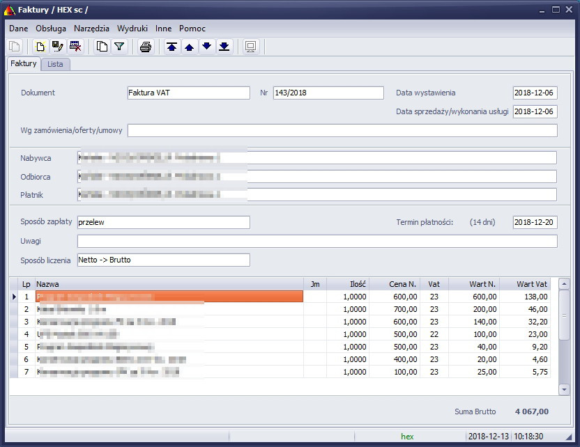The height and width of the screenshot is (447, 580).
Task: Click the status bar date 2018-12-13
Action: 488,437
